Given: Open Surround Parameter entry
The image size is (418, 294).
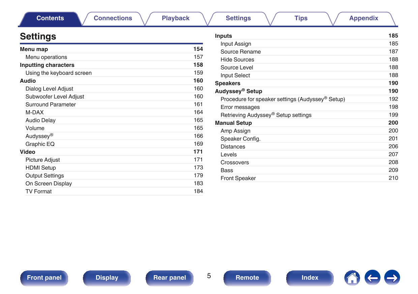Looking at the screenshot, I should click(51, 105).
